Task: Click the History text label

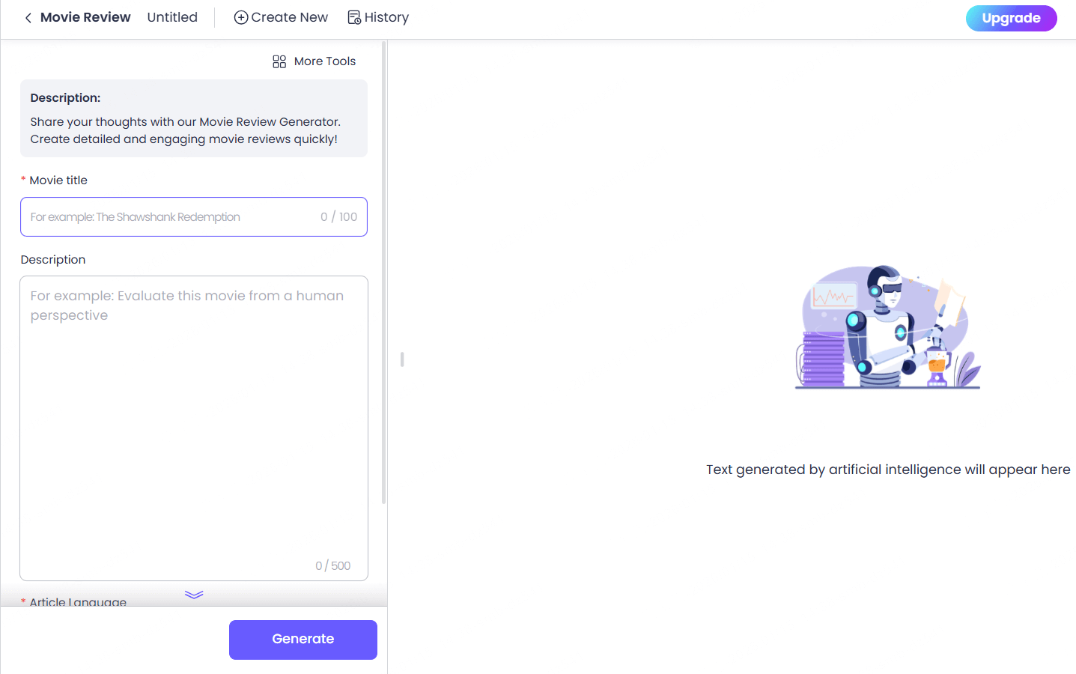Action: click(x=387, y=17)
